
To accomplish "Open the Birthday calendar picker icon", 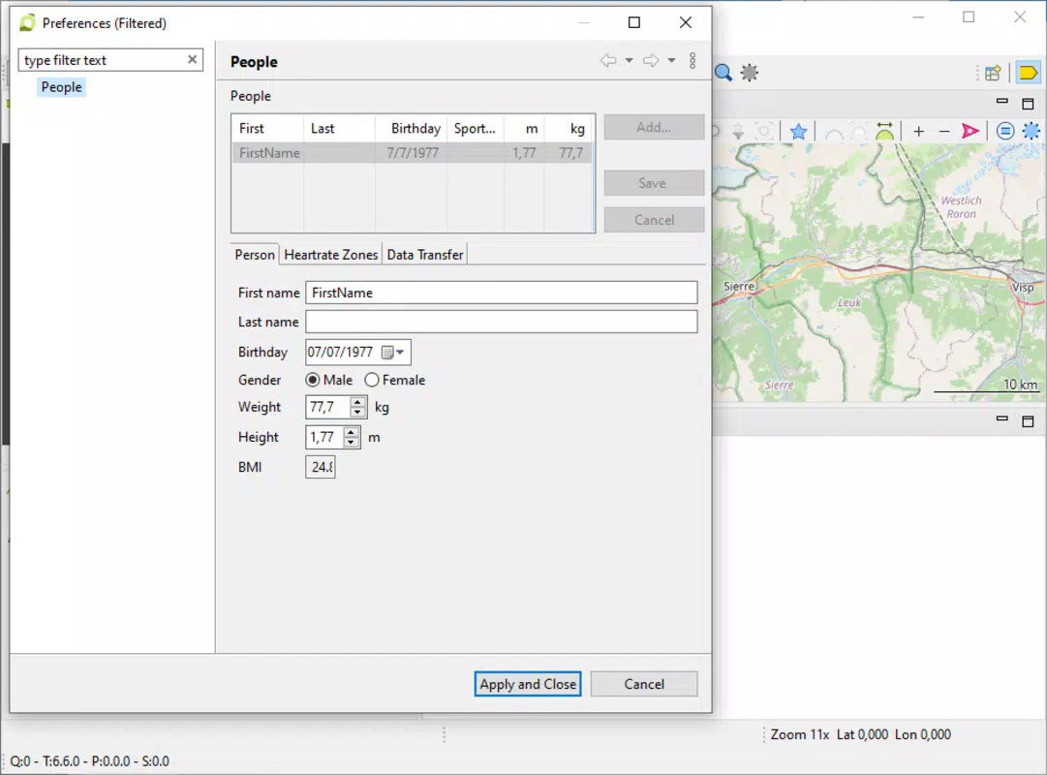I will pyautogui.click(x=387, y=352).
